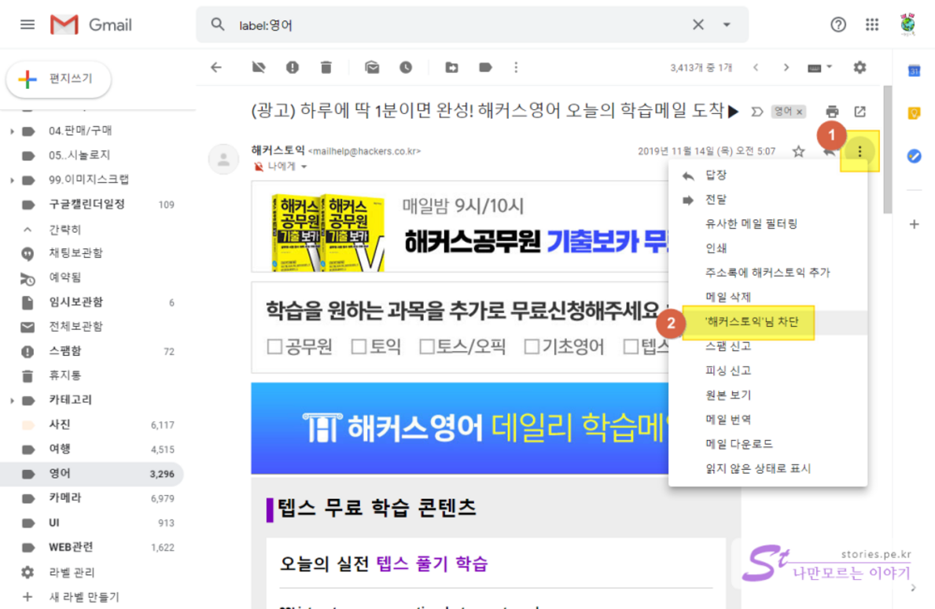Click the back arrow to return to list
The image size is (935, 609).
coord(216,68)
